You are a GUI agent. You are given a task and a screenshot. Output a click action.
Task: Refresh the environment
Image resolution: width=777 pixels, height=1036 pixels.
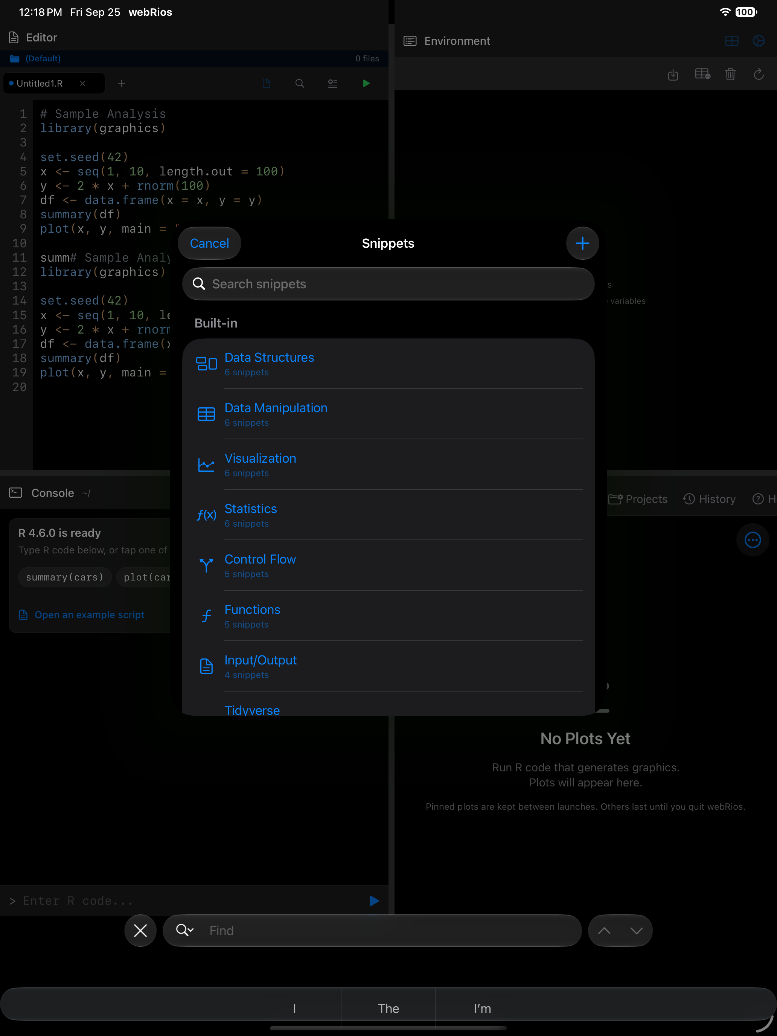tap(759, 74)
